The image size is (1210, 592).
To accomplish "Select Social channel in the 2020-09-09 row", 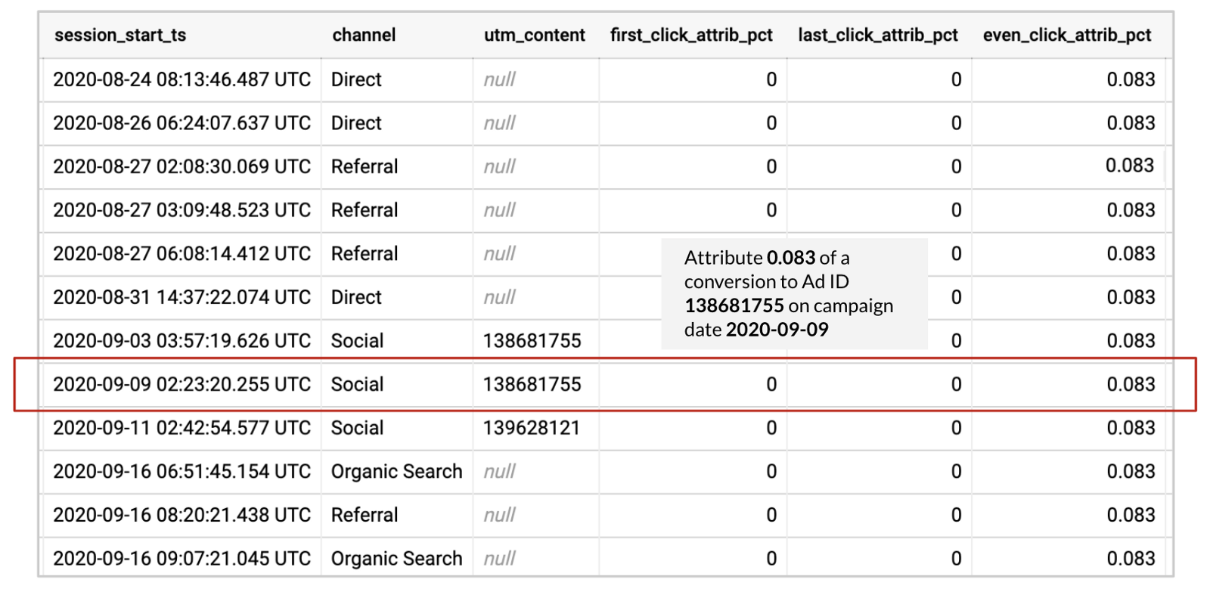I will point(357,384).
